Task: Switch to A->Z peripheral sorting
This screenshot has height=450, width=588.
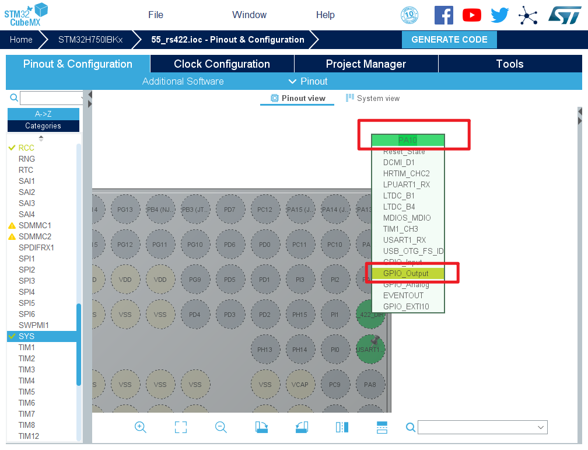Action: coord(43,114)
